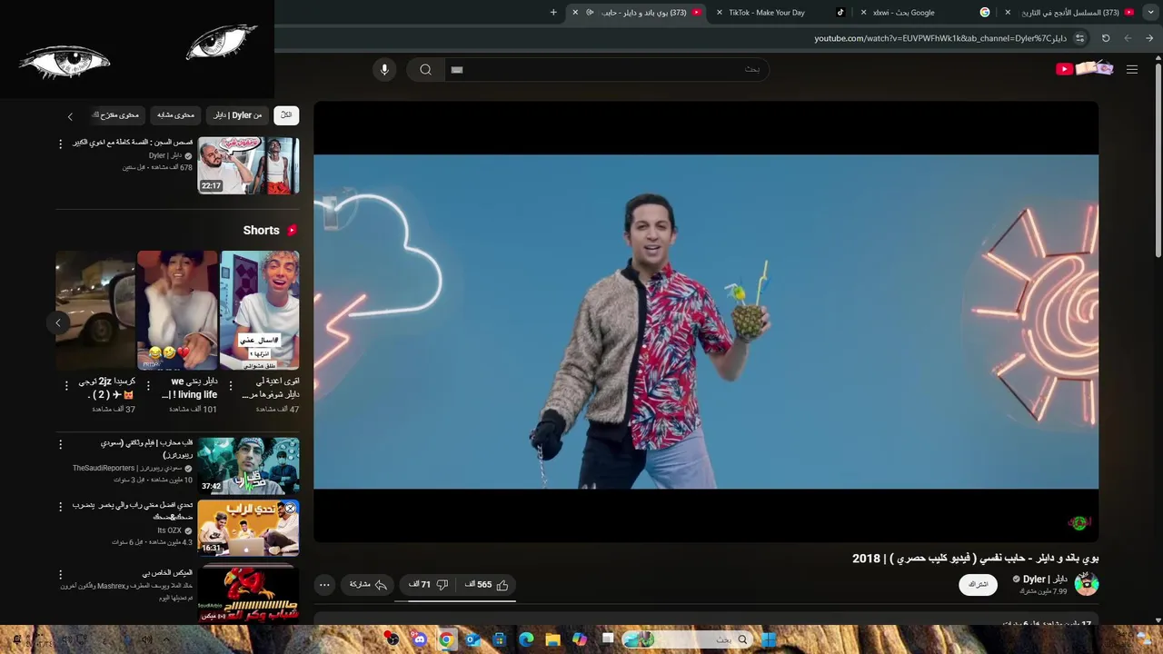1163x654 pixels.
Task: Open options for 'we living life' Short
Action: pos(149,386)
